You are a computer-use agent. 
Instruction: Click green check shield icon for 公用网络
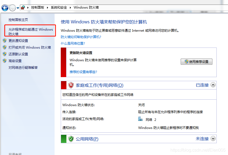pyautogui.click(x=71, y=139)
